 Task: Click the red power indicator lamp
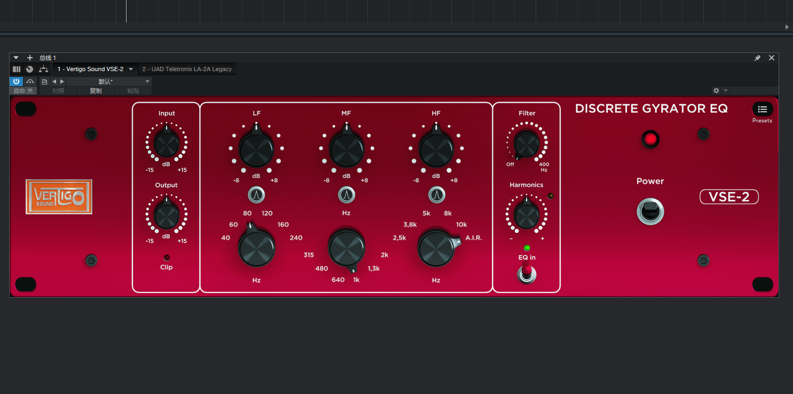[650, 140]
